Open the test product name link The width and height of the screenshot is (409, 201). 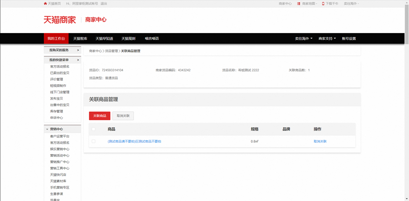pyautogui.click(x=134, y=141)
